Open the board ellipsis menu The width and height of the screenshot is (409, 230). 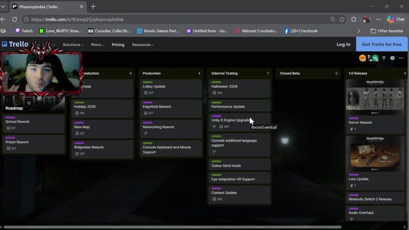click(x=401, y=58)
